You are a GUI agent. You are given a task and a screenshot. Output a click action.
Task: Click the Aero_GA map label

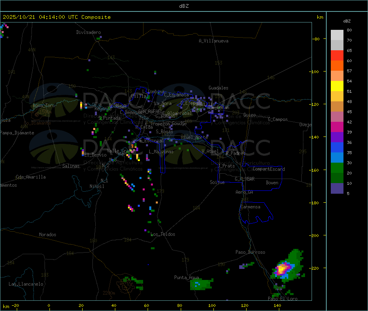coord(245,192)
